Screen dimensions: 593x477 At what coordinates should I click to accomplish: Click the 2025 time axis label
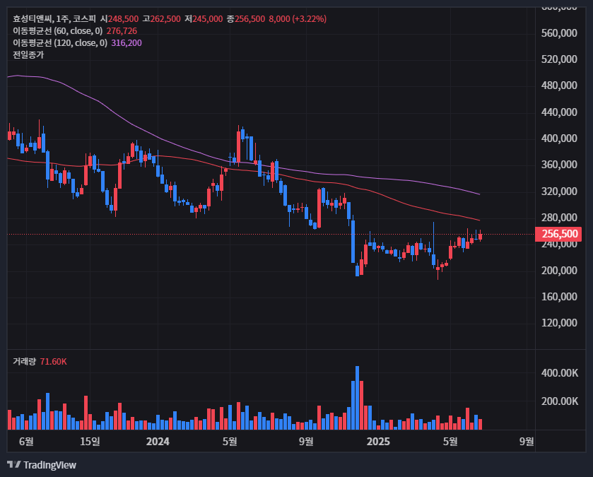[x=378, y=442]
